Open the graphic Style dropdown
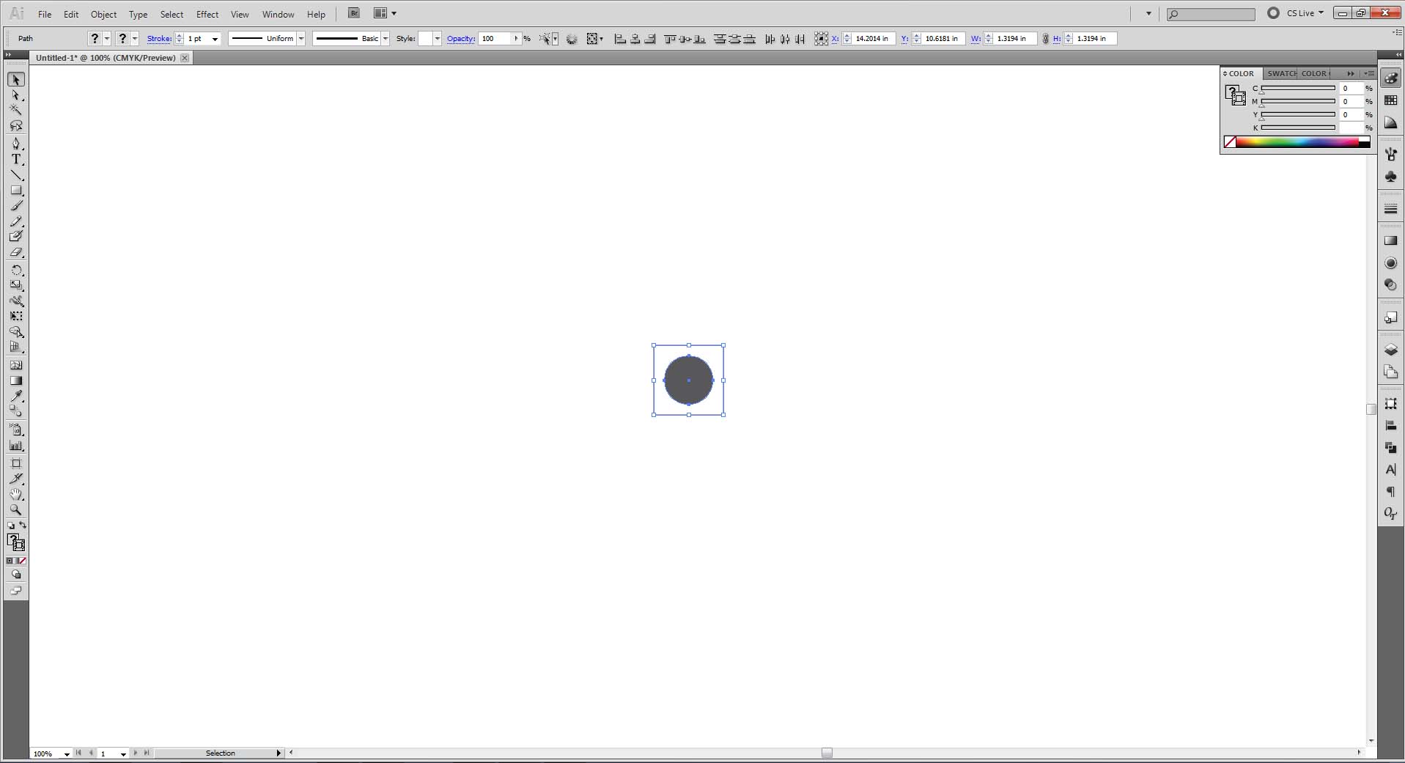The image size is (1405, 763). pos(437,39)
